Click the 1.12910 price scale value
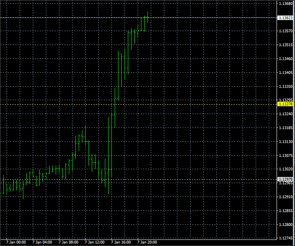The height and width of the screenshot is (246, 295). click(x=286, y=197)
